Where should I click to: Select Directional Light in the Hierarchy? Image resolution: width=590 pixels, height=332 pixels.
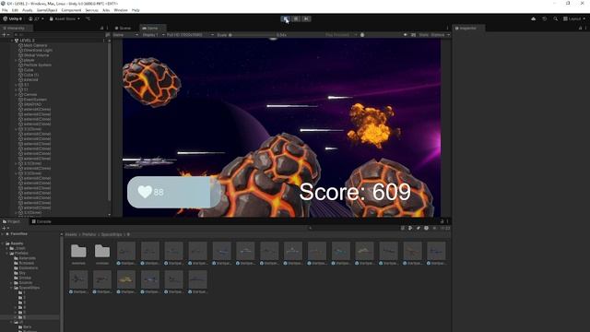38,50
